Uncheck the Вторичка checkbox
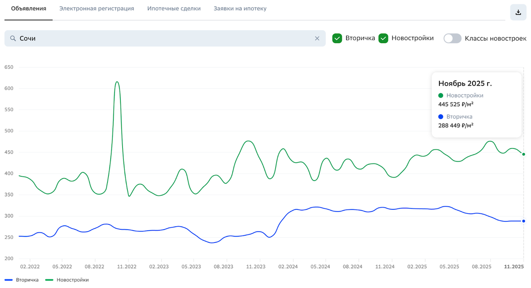 (337, 38)
